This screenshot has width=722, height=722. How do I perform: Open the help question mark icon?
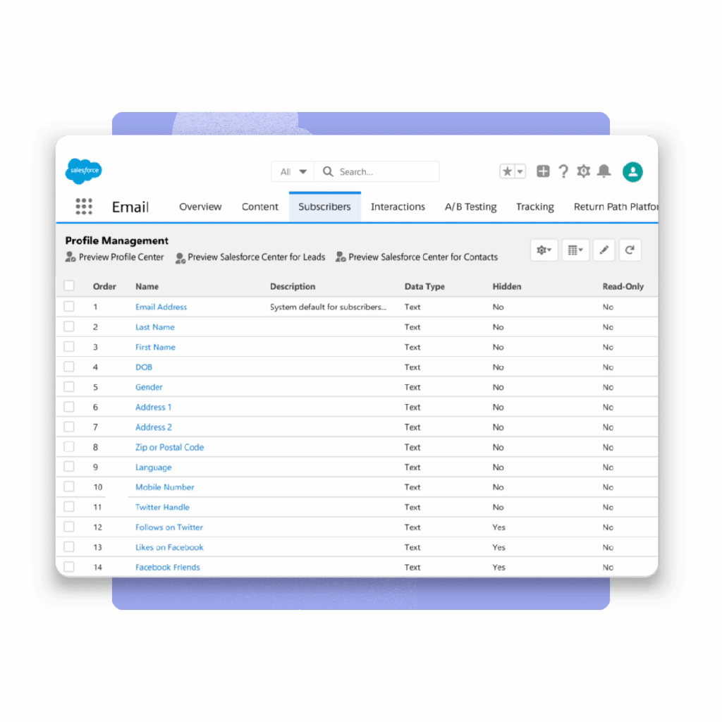pos(563,171)
